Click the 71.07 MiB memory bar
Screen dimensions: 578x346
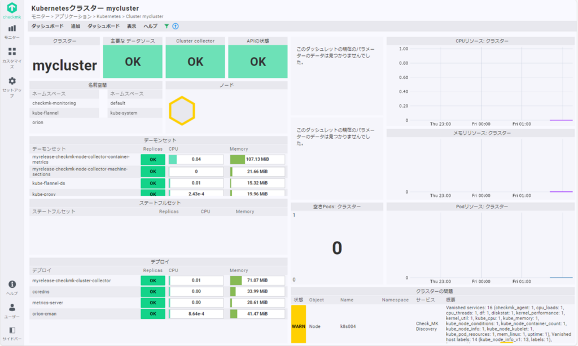(257, 281)
